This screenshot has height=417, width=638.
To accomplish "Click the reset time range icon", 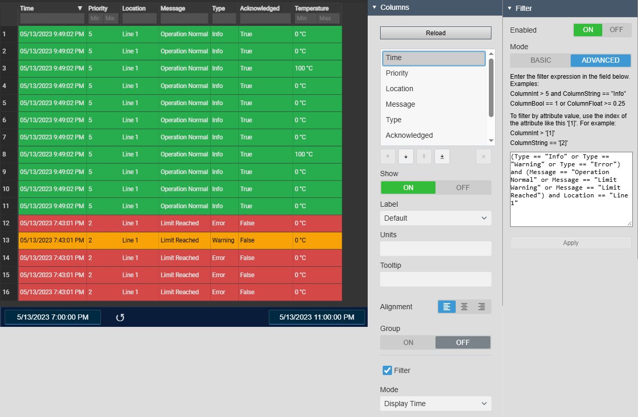I will click(x=120, y=318).
